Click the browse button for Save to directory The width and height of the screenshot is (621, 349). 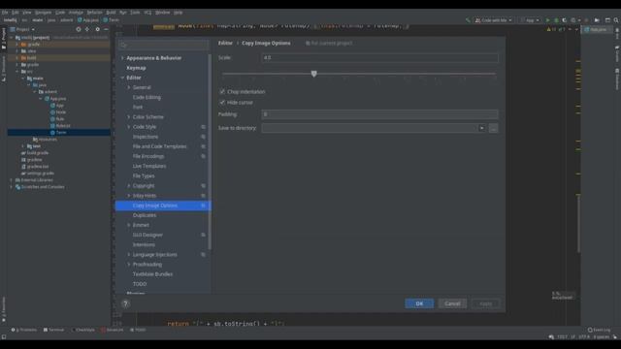494,128
